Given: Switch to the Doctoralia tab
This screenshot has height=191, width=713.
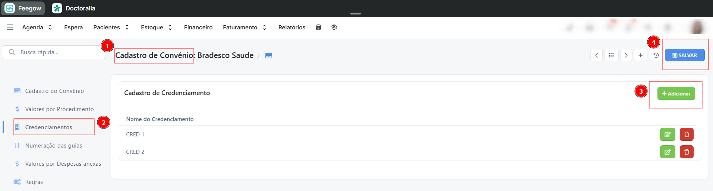Looking at the screenshot, I should point(74,8).
